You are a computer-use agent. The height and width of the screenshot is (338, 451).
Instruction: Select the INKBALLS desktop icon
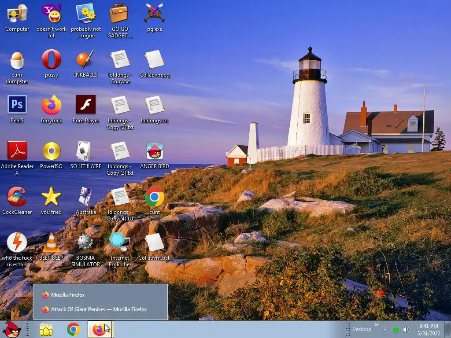pos(86,64)
